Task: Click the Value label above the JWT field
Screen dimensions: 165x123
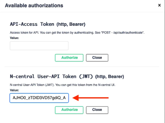Action: (x=14, y=90)
